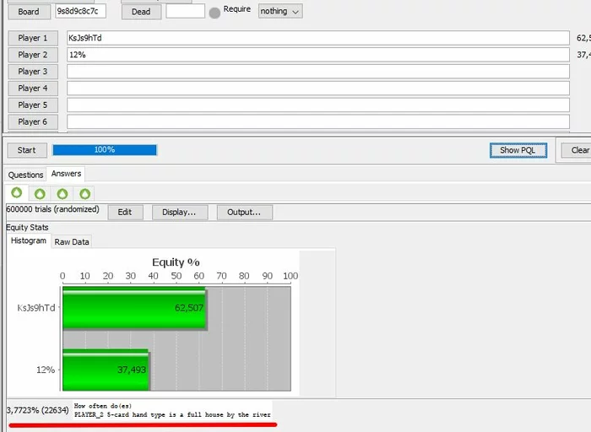The width and height of the screenshot is (591, 432).
Task: Focus the empty Dead cards input
Action: click(x=185, y=11)
